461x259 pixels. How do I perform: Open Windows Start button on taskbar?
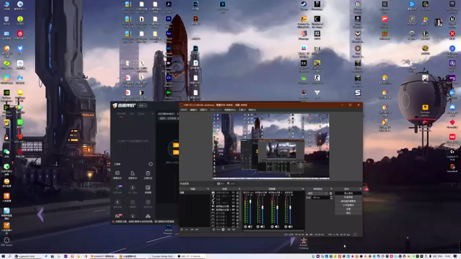point(2,256)
